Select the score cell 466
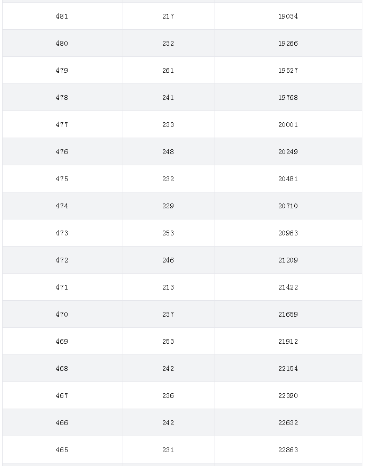Viewport: 365px width, 466px height. click(x=62, y=422)
